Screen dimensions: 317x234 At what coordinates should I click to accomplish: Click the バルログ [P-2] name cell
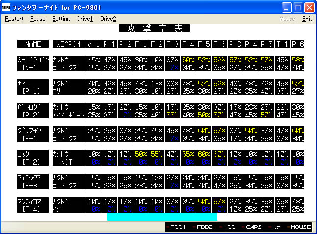(33, 111)
